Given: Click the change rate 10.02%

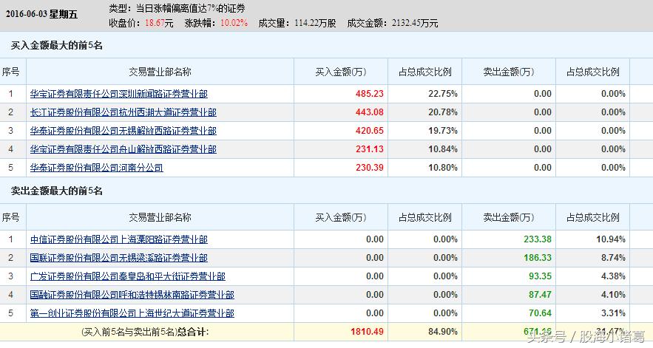Looking at the screenshot, I should tap(234, 23).
